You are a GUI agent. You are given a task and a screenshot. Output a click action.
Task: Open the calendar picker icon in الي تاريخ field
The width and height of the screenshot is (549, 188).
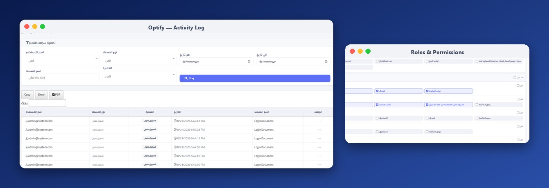326,62
